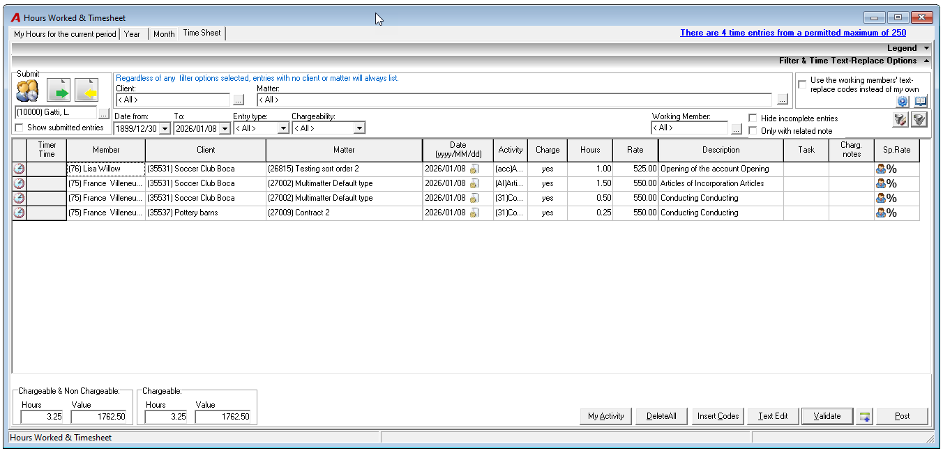Open the Chargeability dropdown

359,128
